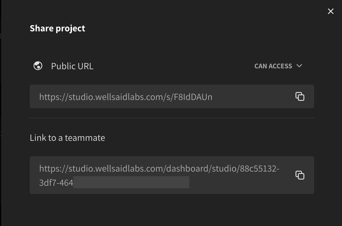Screen dimensions: 342x226
Task: Select the studio.wellsaidlabs.com short link text
Action: [125, 97]
